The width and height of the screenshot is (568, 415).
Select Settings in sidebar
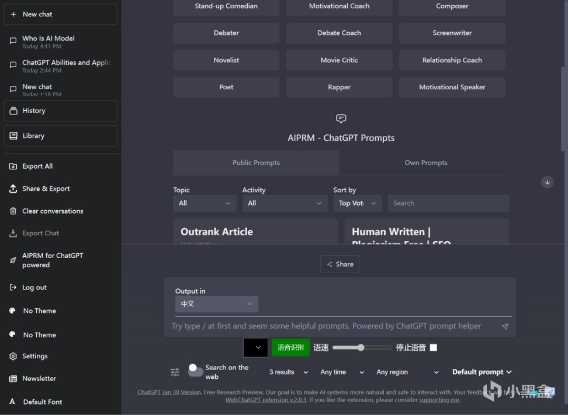click(x=35, y=356)
